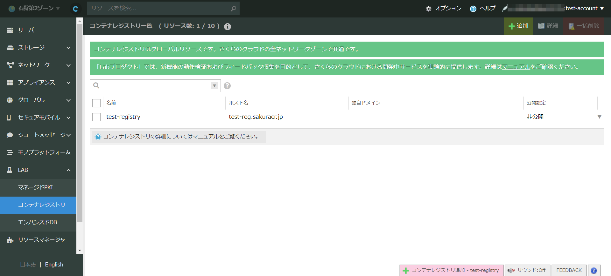Open the filter box dropdown arrow

tap(214, 86)
